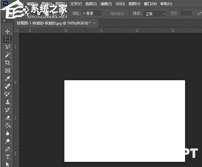
Task: Toggle the anti-alias checkbox
Action: pos(106,13)
